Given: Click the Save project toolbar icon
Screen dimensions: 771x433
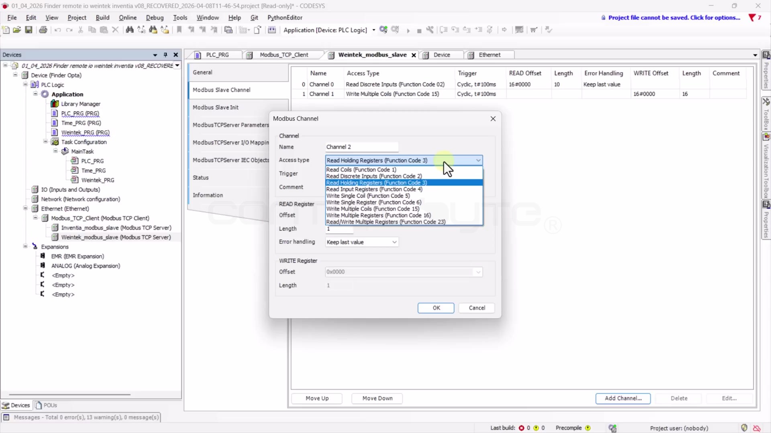Looking at the screenshot, I should click(29, 30).
